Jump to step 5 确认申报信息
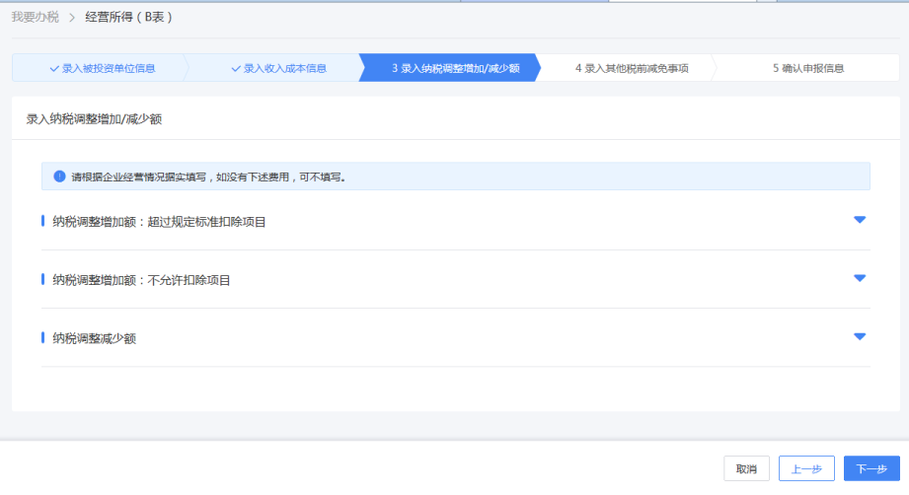The height and width of the screenshot is (495, 909). point(807,69)
